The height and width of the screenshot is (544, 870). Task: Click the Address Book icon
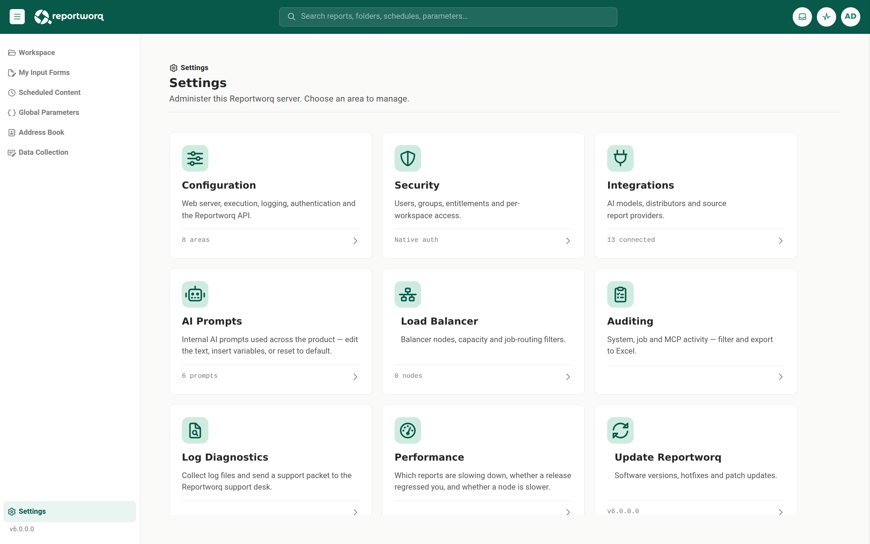point(12,132)
